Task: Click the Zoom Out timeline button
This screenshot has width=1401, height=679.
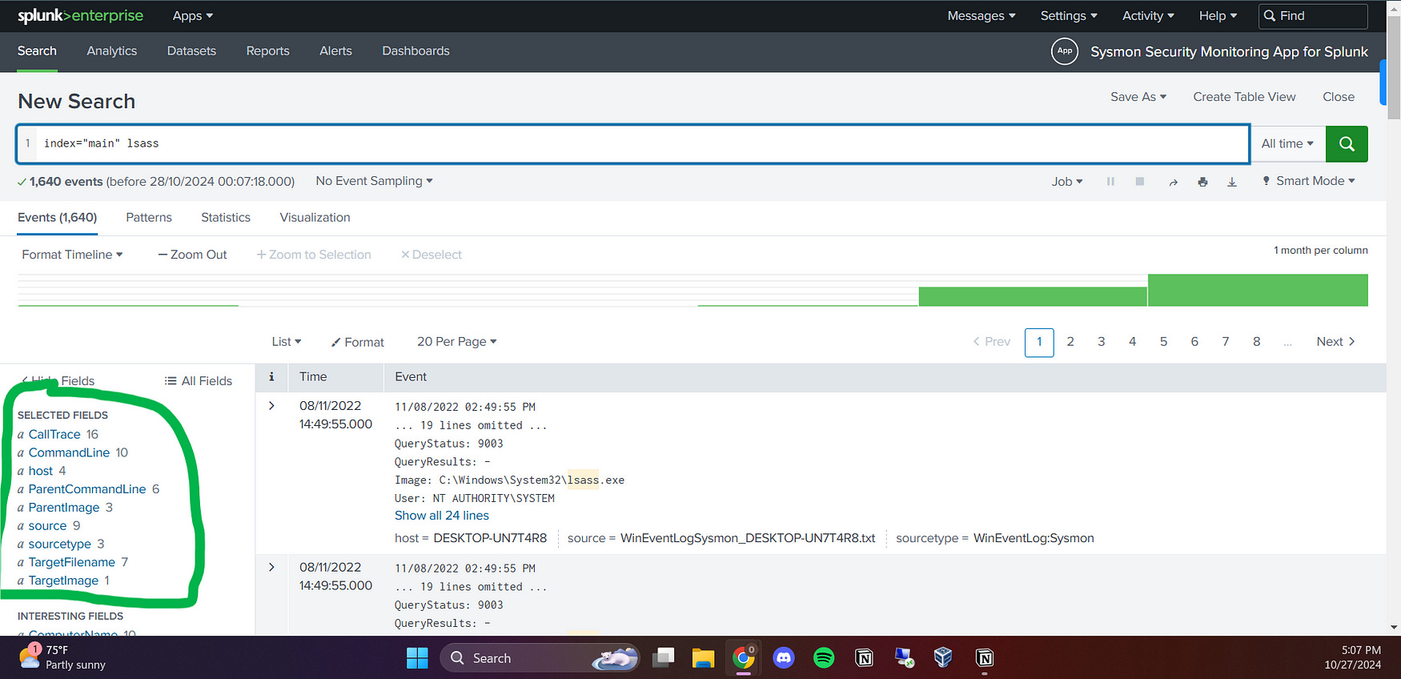Action: (193, 255)
